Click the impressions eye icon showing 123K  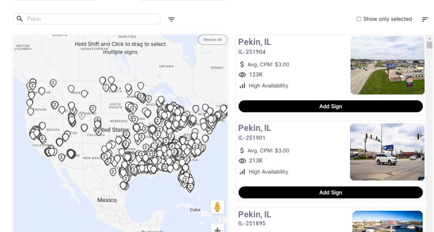tap(242, 75)
